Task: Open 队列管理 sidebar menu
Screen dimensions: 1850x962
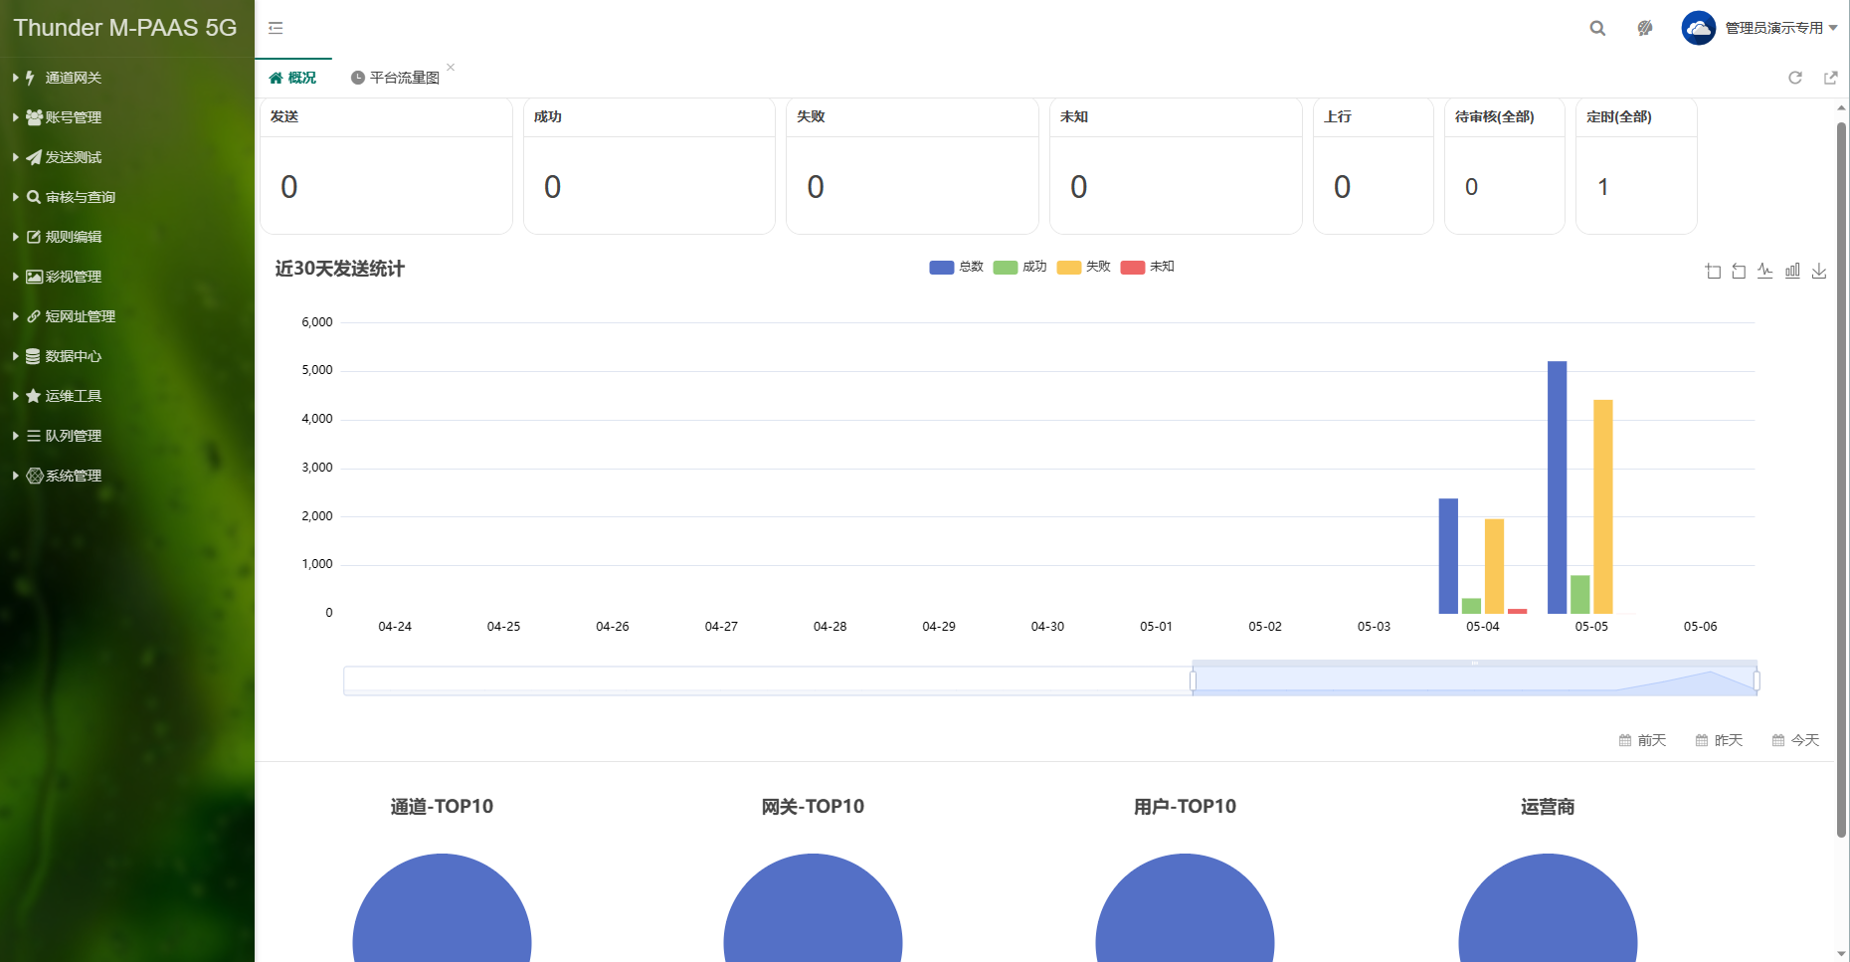Action: click(x=73, y=436)
